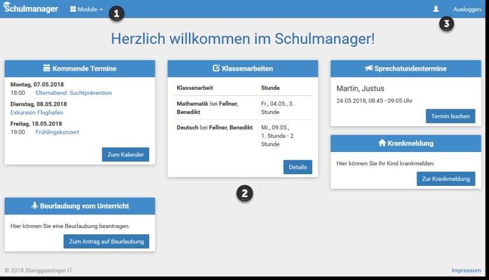Click the airplane icon beside Beurlaubung

[x=35, y=206]
